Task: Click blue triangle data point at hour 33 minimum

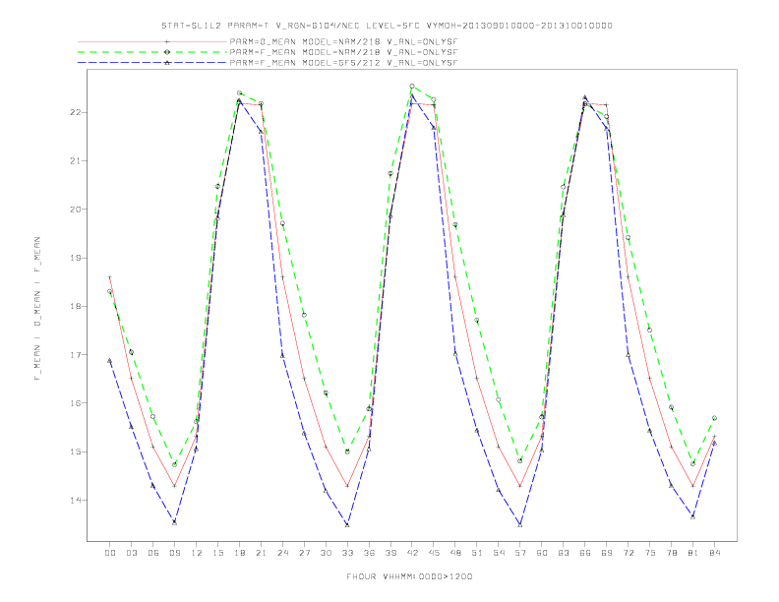Action: click(347, 524)
